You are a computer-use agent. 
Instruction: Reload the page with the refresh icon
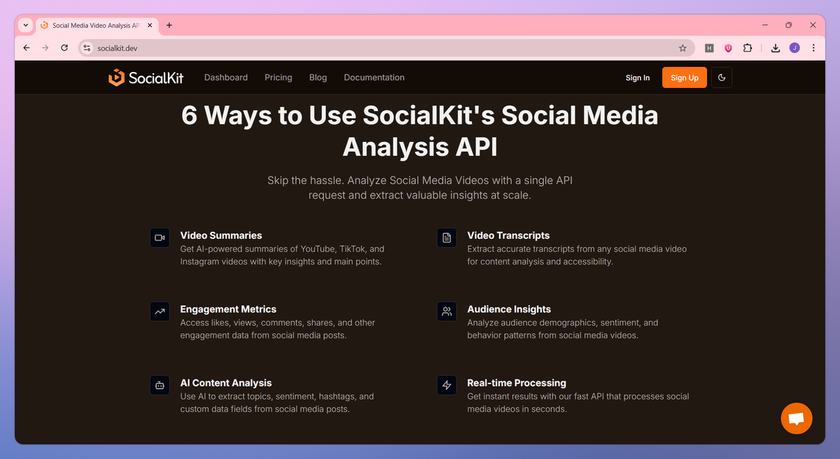pos(64,48)
